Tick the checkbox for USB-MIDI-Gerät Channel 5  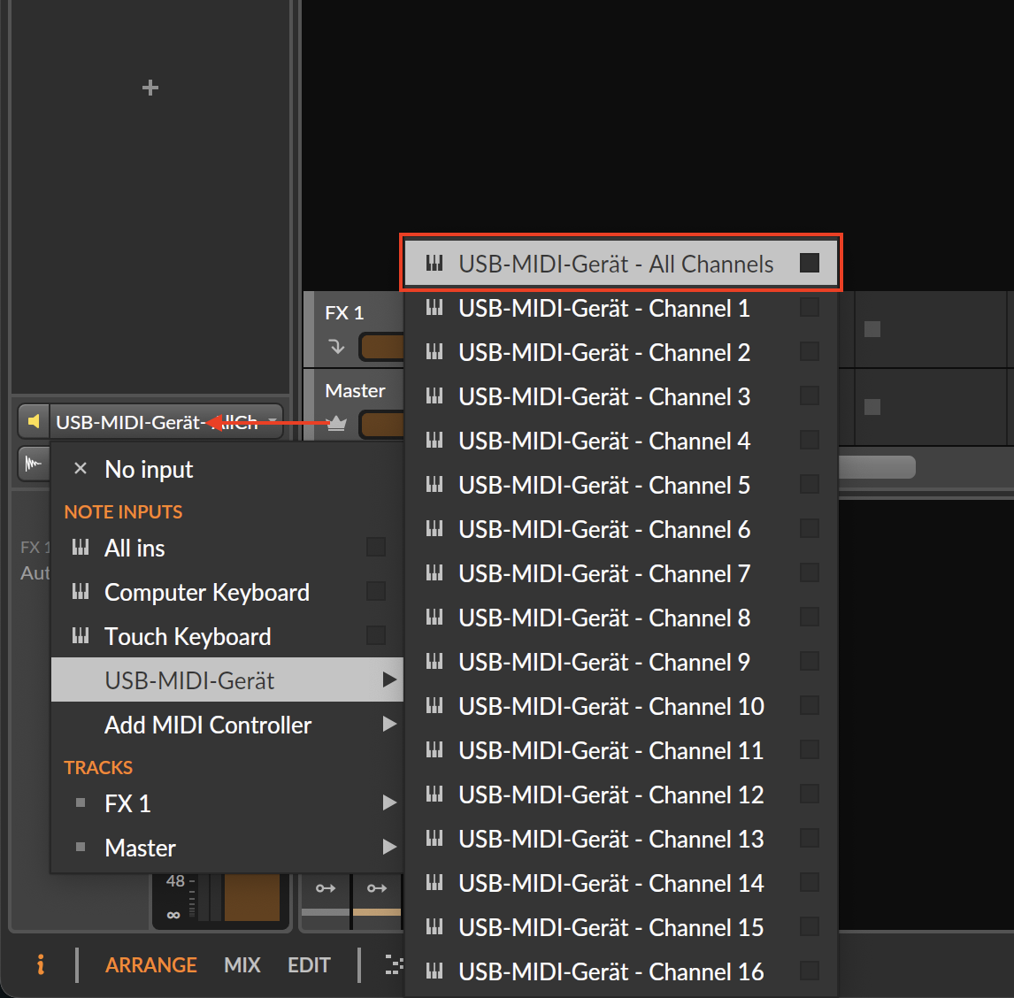pos(809,485)
